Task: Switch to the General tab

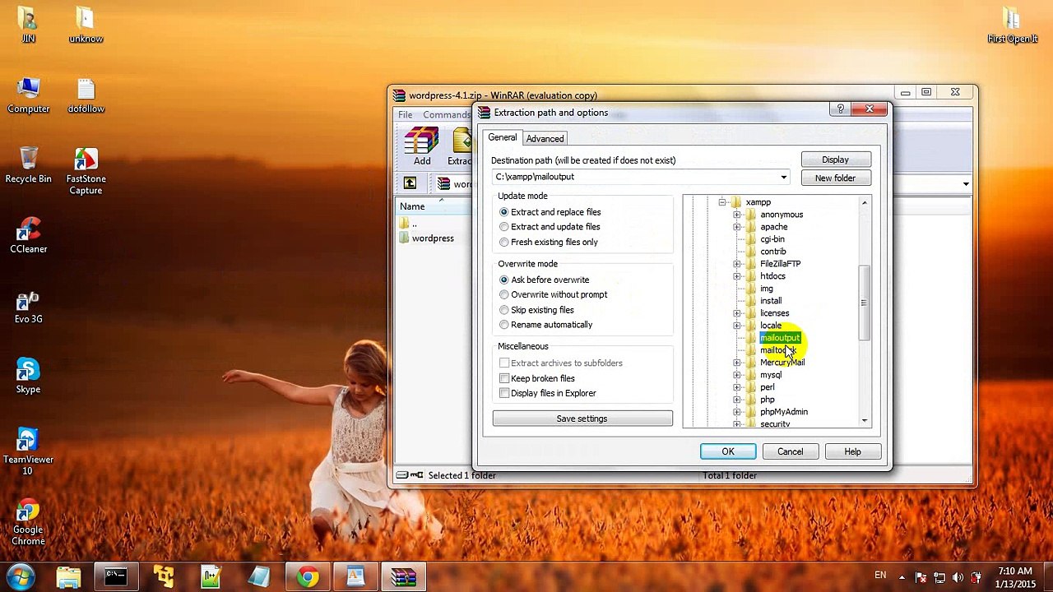Action: [x=502, y=137]
